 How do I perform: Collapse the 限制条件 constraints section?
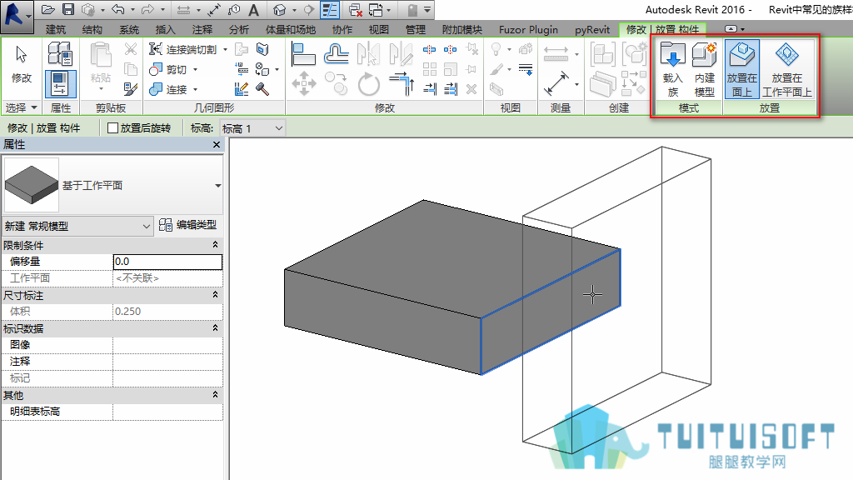[x=216, y=245]
